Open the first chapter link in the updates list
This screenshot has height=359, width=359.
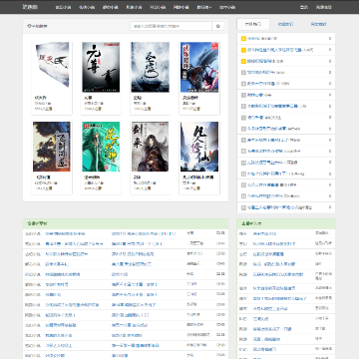point(144,233)
